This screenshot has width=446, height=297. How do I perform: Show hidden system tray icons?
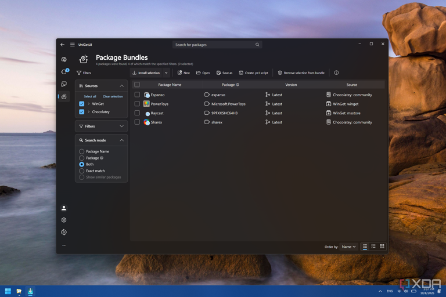[x=380, y=291]
